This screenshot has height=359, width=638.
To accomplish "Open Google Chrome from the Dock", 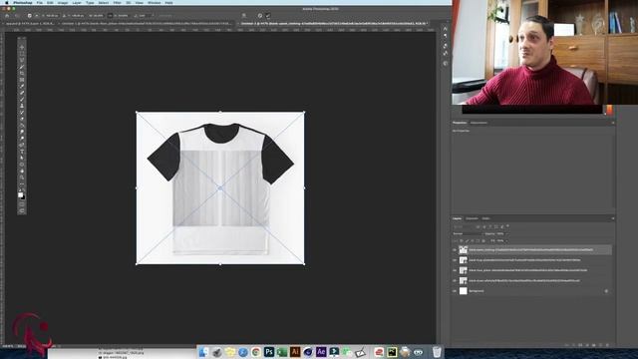I will click(x=256, y=352).
